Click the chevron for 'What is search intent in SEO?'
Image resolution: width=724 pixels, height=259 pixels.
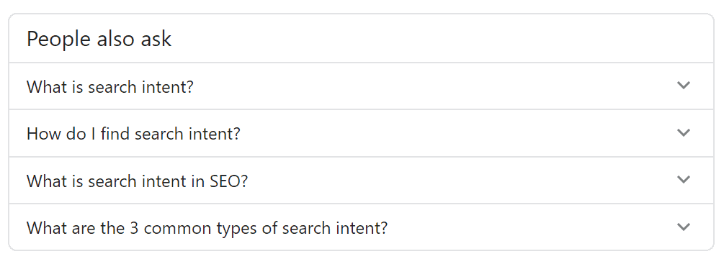(x=683, y=180)
